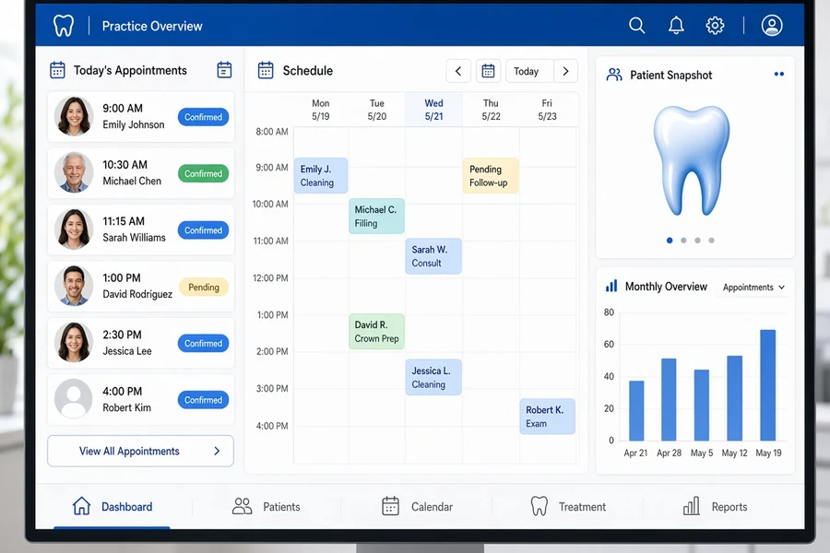
Task: Click the Patient Snapshot people icon
Action: point(614,75)
